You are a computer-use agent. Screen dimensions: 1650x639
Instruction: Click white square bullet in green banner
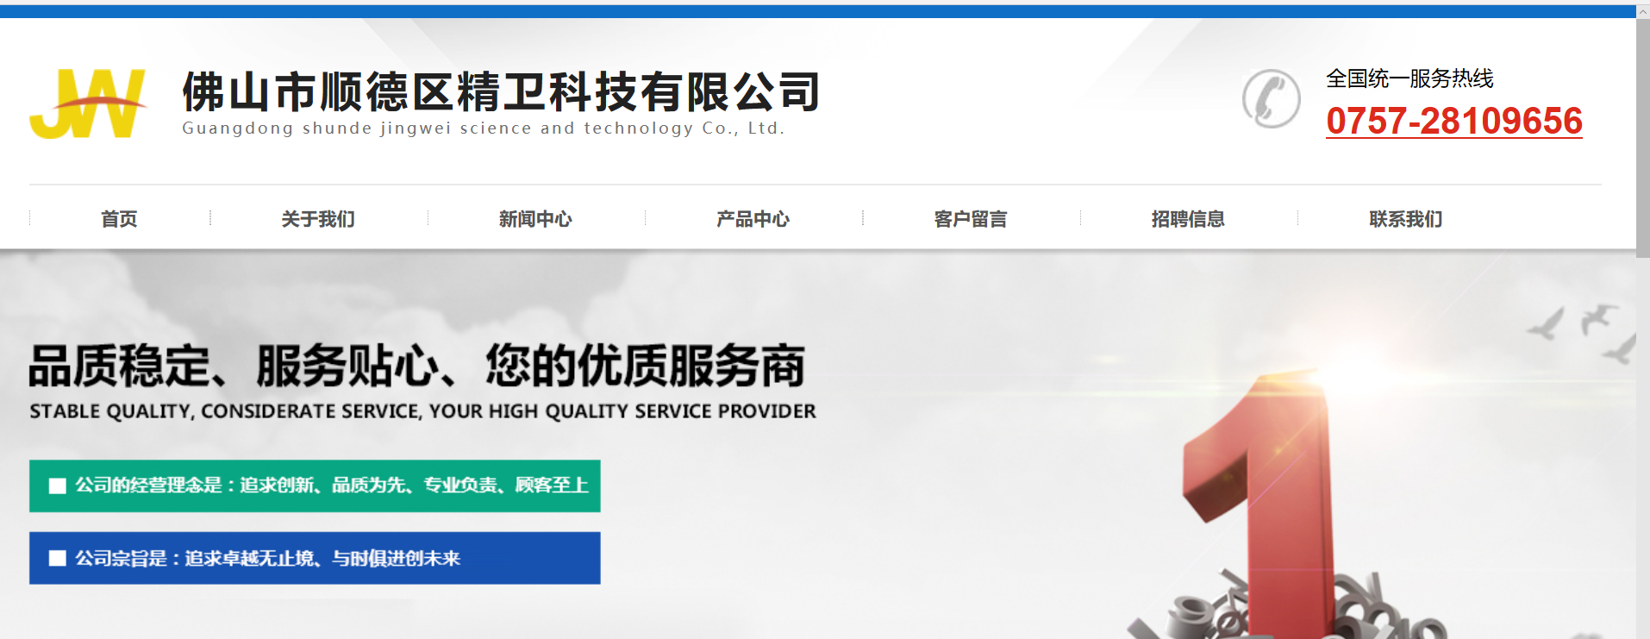58,486
